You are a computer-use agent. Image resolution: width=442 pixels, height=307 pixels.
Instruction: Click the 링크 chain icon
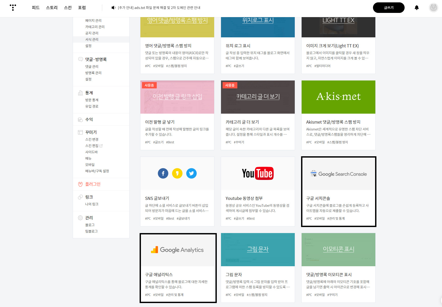coord(80,197)
